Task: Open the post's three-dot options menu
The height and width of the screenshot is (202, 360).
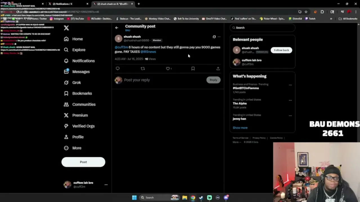Action: 219,37
